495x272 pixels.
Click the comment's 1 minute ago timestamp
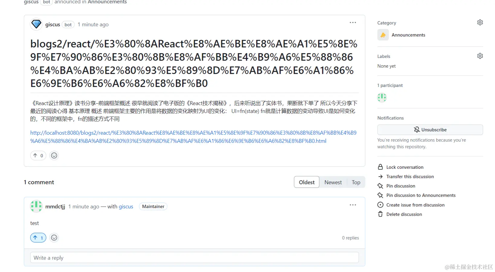[x=84, y=206]
